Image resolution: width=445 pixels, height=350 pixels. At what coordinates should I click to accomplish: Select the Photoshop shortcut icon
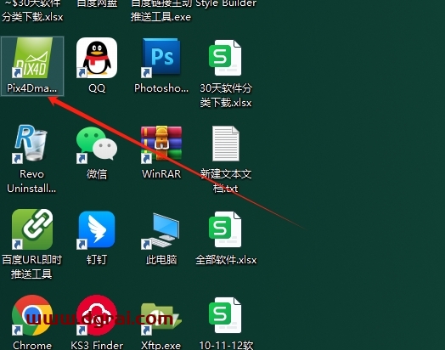[x=161, y=58]
